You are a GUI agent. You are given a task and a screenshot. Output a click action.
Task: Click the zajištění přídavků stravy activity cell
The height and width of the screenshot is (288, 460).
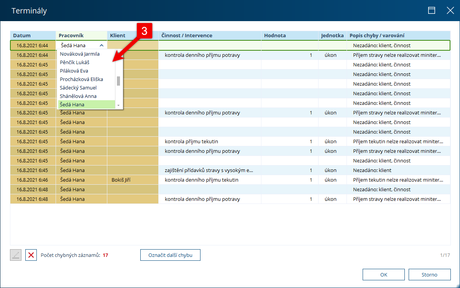point(210,170)
